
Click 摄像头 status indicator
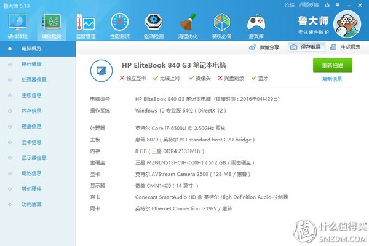[200, 78]
